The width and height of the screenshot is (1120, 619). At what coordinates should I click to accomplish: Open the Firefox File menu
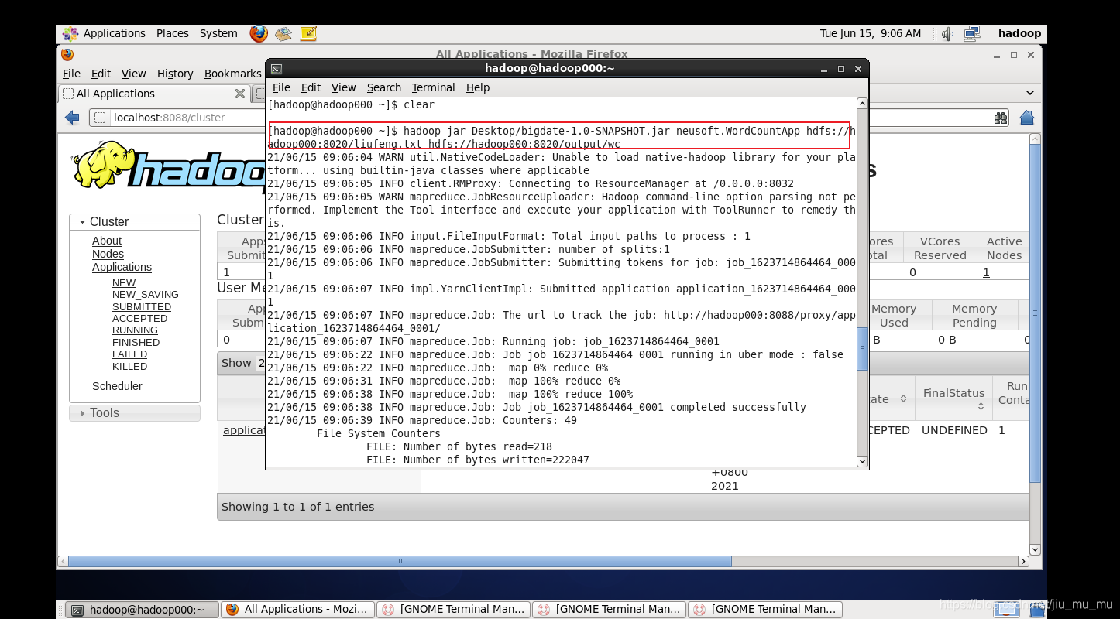click(71, 74)
